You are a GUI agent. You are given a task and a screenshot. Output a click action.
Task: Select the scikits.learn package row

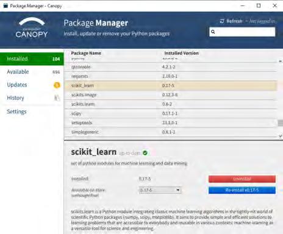click(171, 104)
